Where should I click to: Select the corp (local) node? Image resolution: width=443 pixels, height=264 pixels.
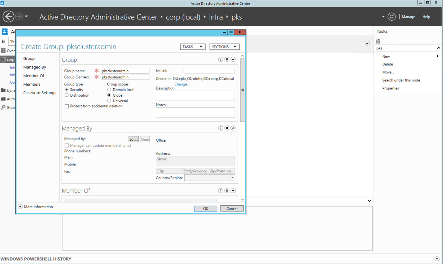pos(8,59)
